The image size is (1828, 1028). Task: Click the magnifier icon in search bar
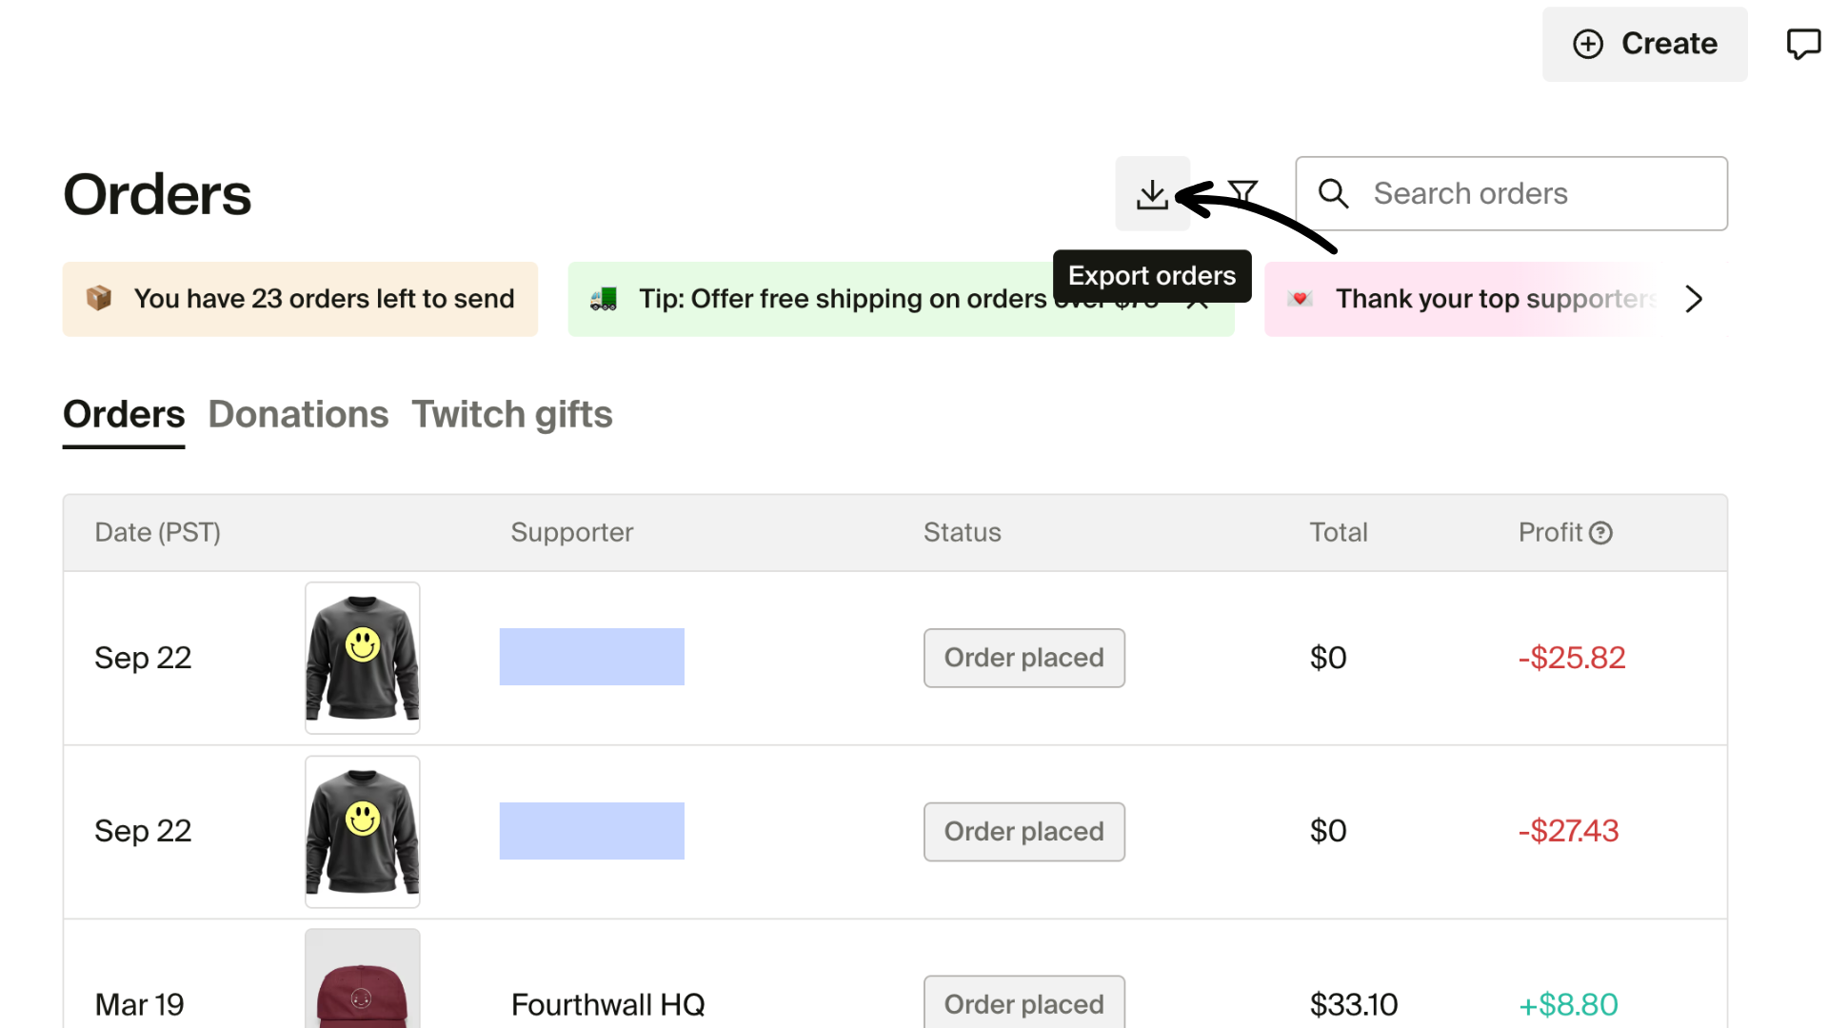(x=1334, y=193)
